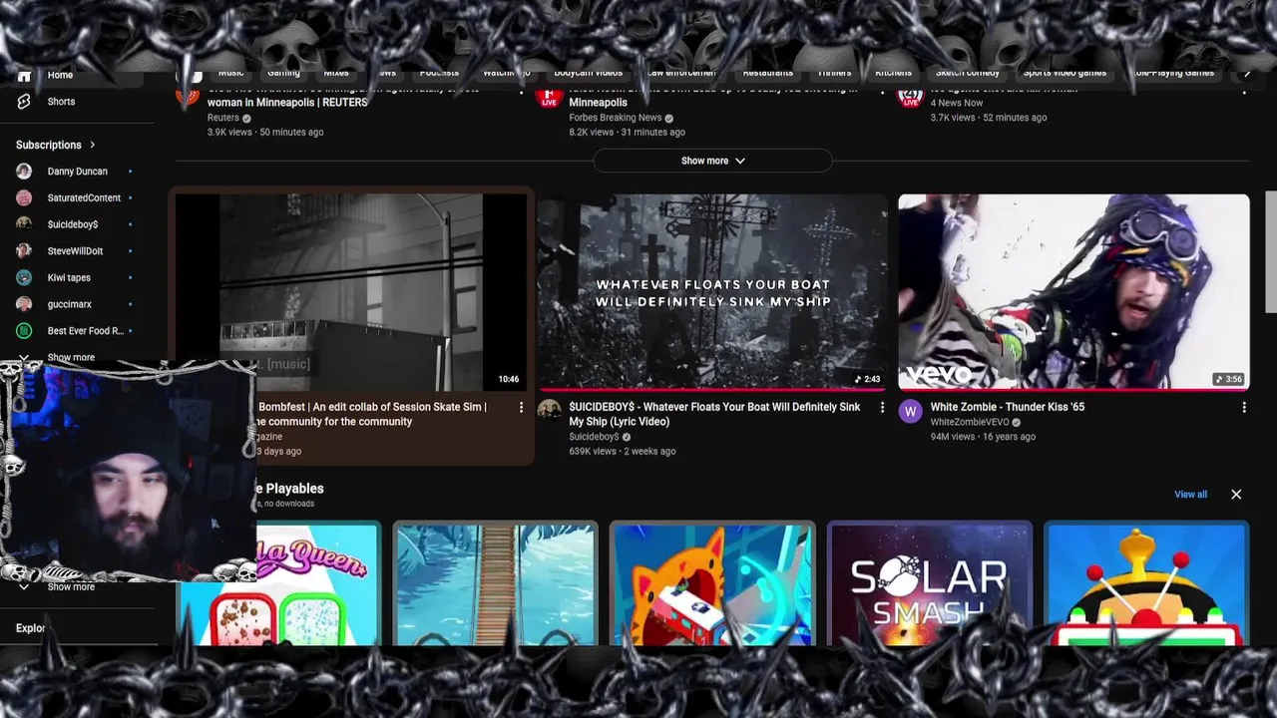Click $uicideboy$ avatar in Subscriptions list
This screenshot has width=1277, height=718.
[x=24, y=224]
